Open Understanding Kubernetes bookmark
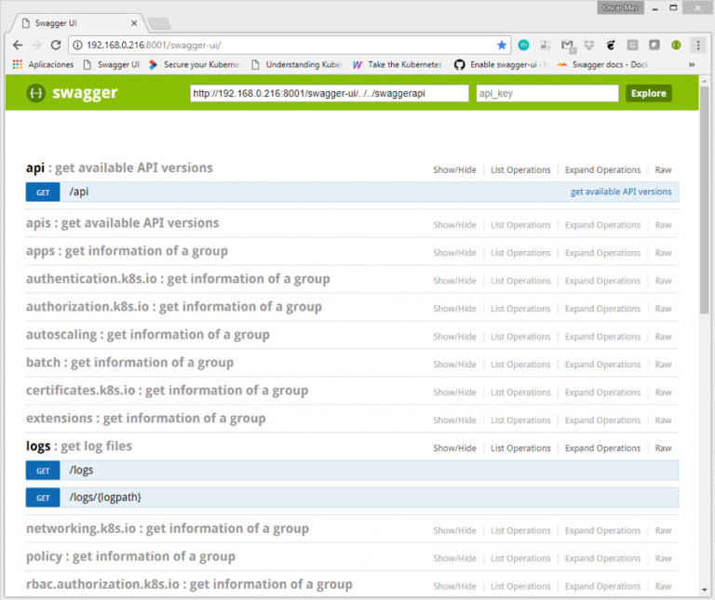Viewport: 715px width, 600px height. tap(297, 65)
